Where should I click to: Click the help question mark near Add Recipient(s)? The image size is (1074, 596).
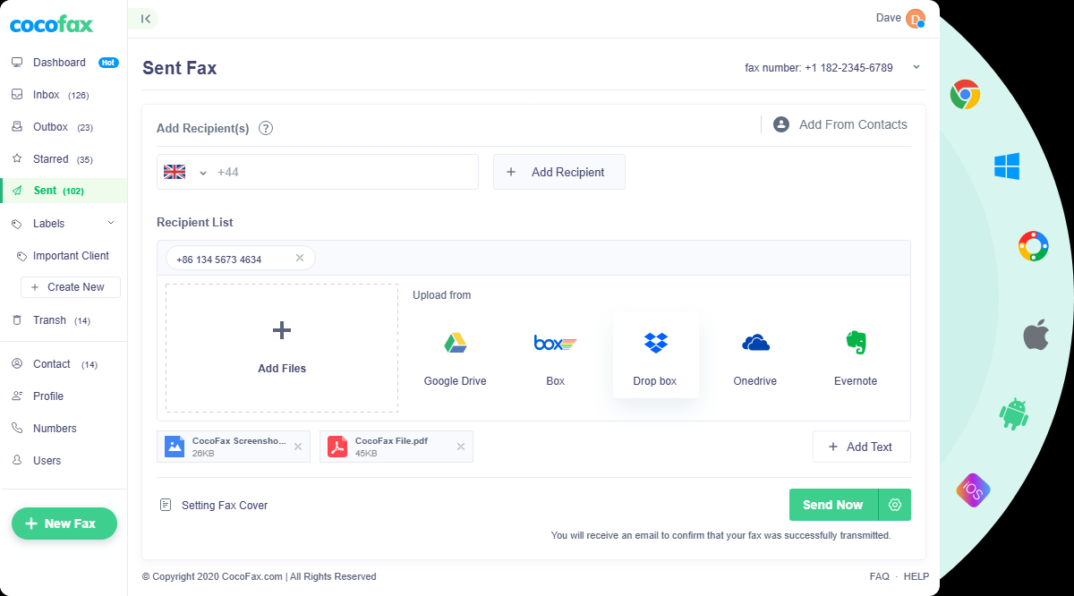click(x=266, y=128)
